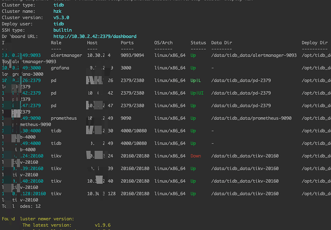The height and width of the screenshot is (230, 331).
Task: Click the Data Dir column header
Action: pos(222,43)
